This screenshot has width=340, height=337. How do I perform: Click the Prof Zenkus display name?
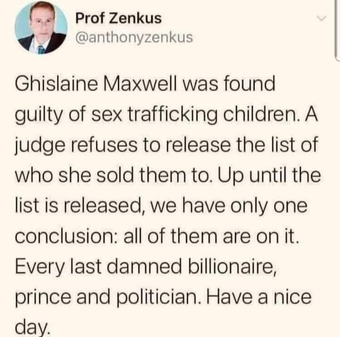point(119,19)
